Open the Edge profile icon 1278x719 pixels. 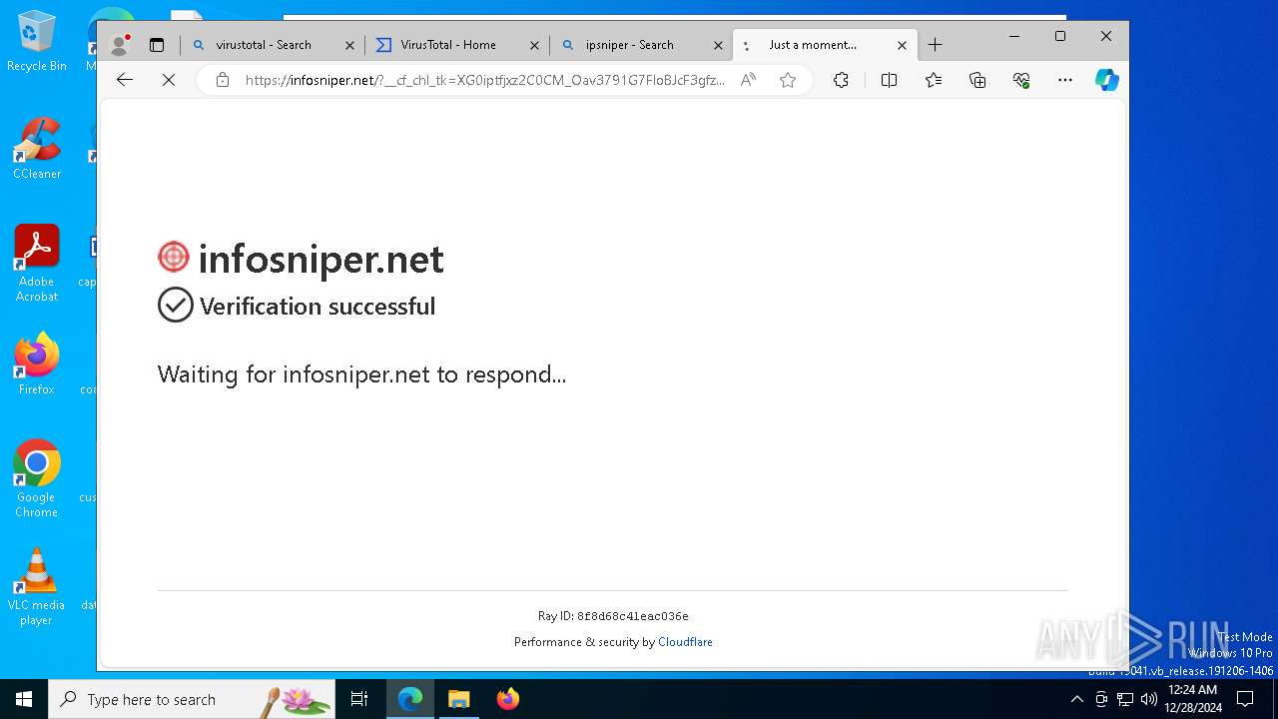click(120, 45)
